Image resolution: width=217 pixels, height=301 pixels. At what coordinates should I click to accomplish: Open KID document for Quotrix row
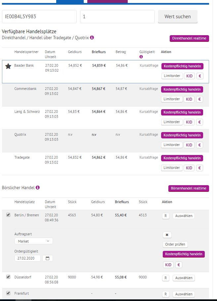(x=189, y=145)
